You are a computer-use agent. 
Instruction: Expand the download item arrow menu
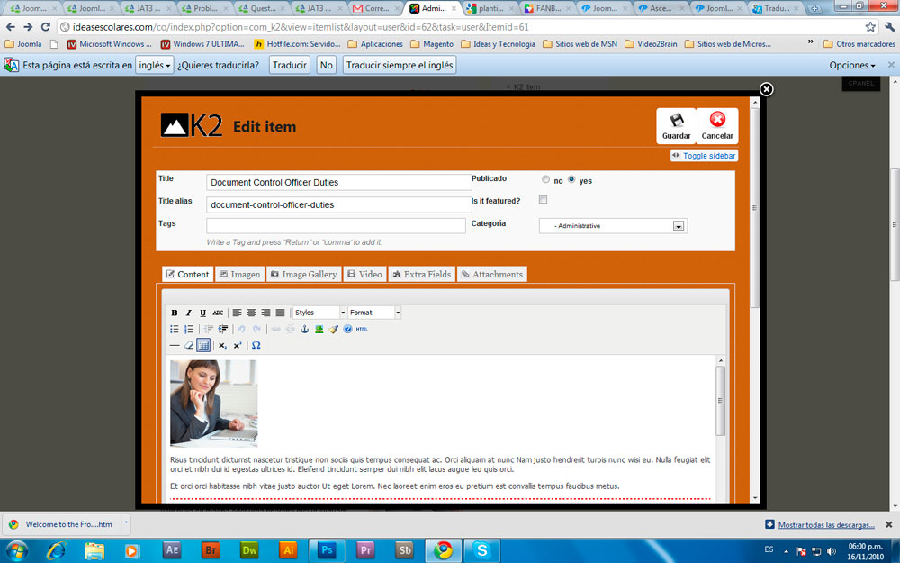coord(126,523)
